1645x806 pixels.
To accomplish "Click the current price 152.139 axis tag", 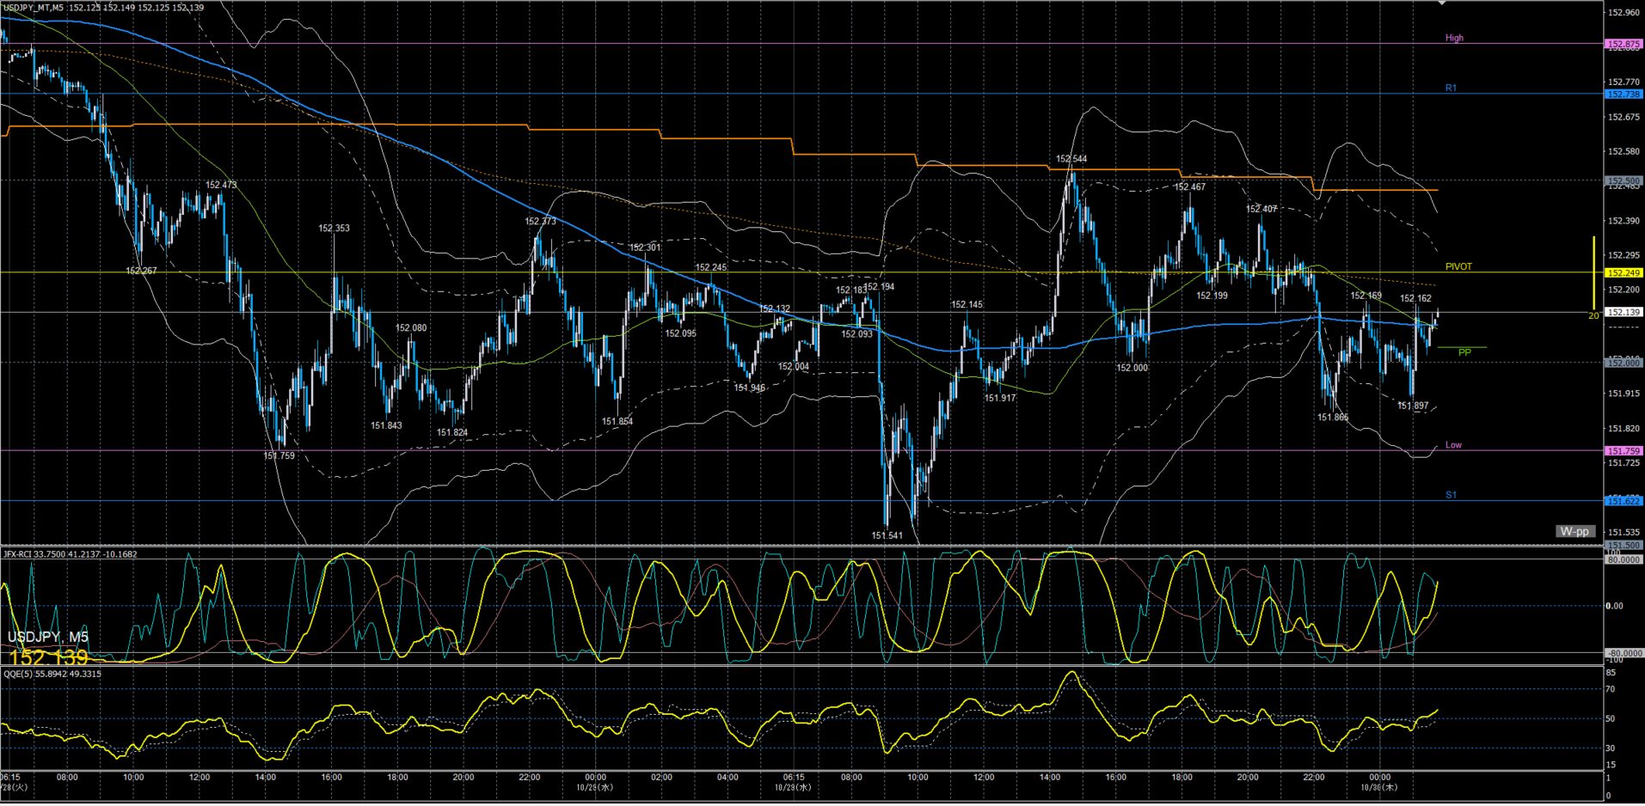I will pyautogui.click(x=1623, y=313).
